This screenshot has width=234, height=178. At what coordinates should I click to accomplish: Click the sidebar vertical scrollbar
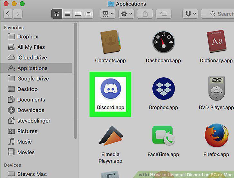76,81
